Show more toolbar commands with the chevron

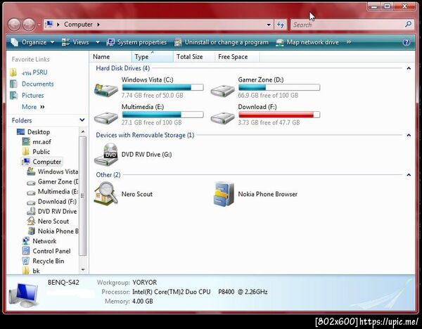pyautogui.click(x=349, y=42)
